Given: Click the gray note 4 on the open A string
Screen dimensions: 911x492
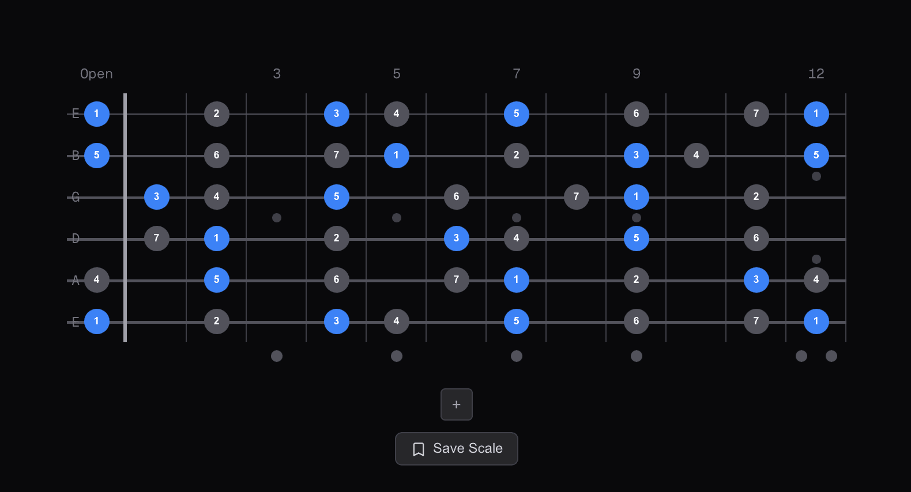Looking at the screenshot, I should click(x=97, y=279).
